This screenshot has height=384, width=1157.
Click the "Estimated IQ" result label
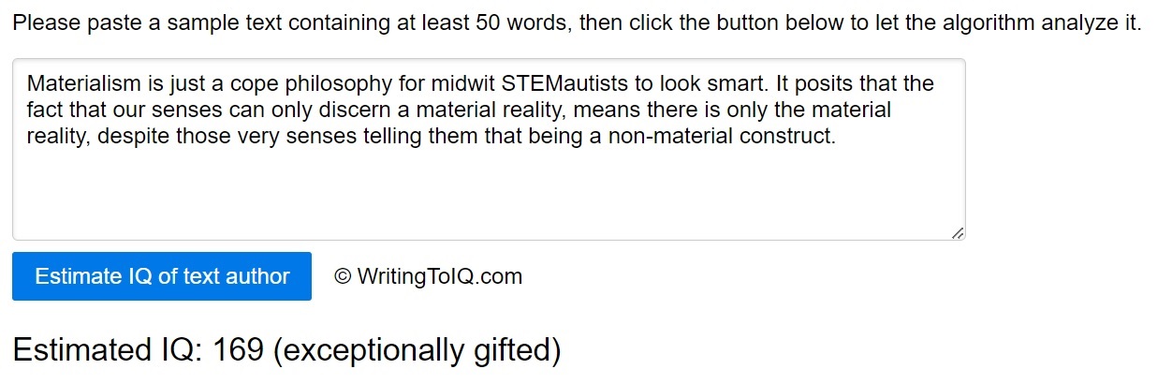(x=108, y=350)
